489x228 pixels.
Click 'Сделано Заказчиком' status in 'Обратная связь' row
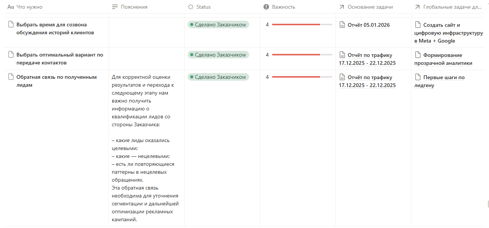tap(218, 77)
